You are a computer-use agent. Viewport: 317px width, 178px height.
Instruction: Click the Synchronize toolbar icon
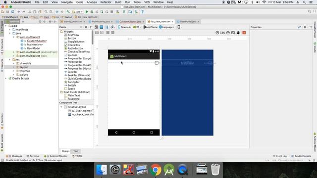click(13, 12)
